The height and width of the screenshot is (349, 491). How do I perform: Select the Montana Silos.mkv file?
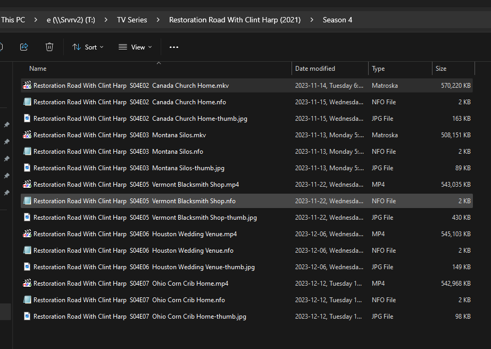120,135
